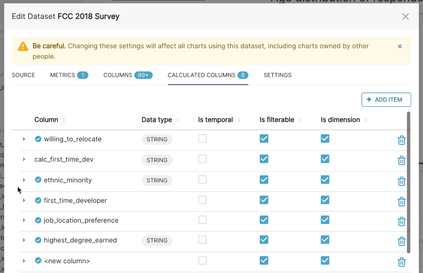Viewport: 423px width, 273px height.
Task: Uncheck Is filterable for ethnic_minority
Action: pos(264,180)
